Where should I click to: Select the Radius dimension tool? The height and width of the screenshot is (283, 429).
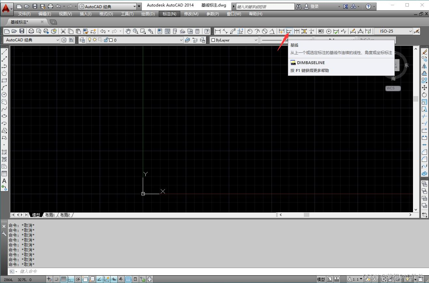[250, 31]
